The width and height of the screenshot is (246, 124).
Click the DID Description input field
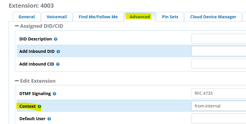pos(219,39)
